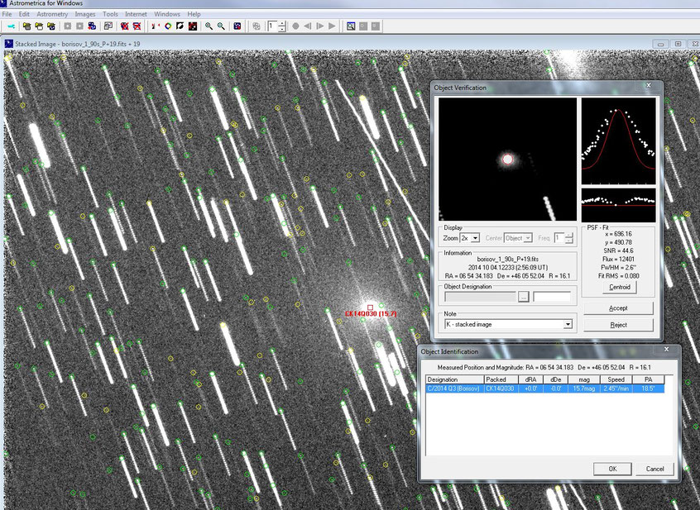The width and height of the screenshot is (700, 510).
Task: Click the Track and Stack toolbar icon
Action: tap(92, 26)
